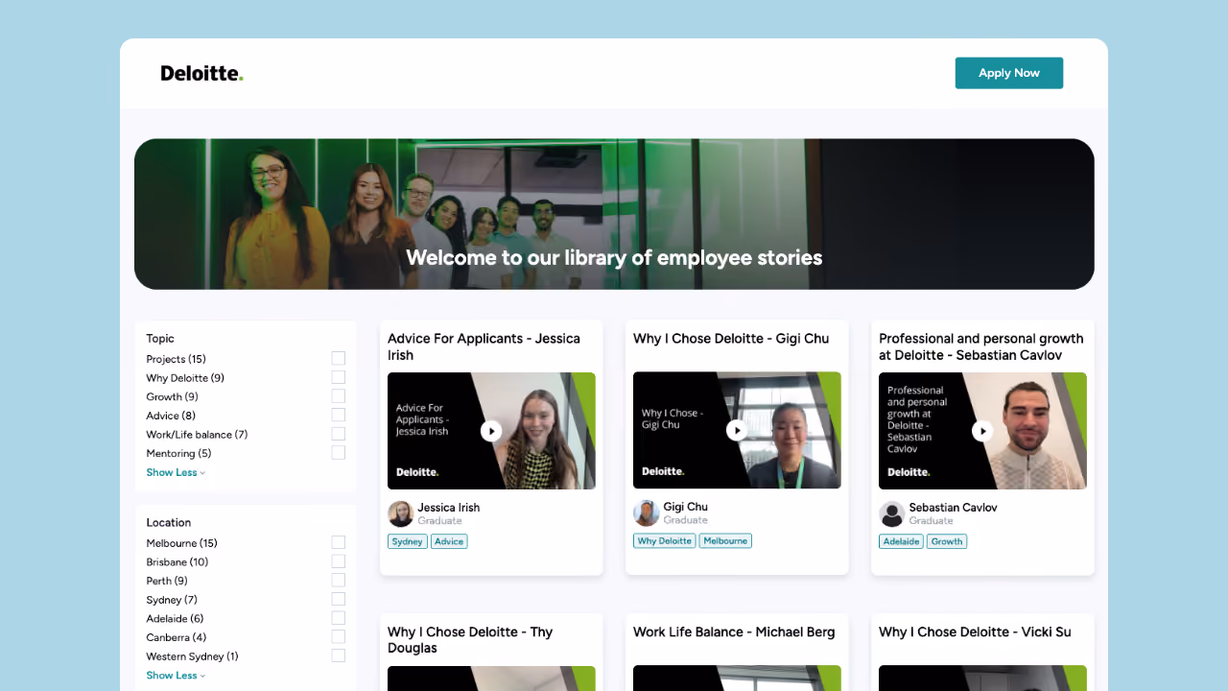Click the Apply Now button
This screenshot has width=1228, height=691.
click(x=1009, y=73)
